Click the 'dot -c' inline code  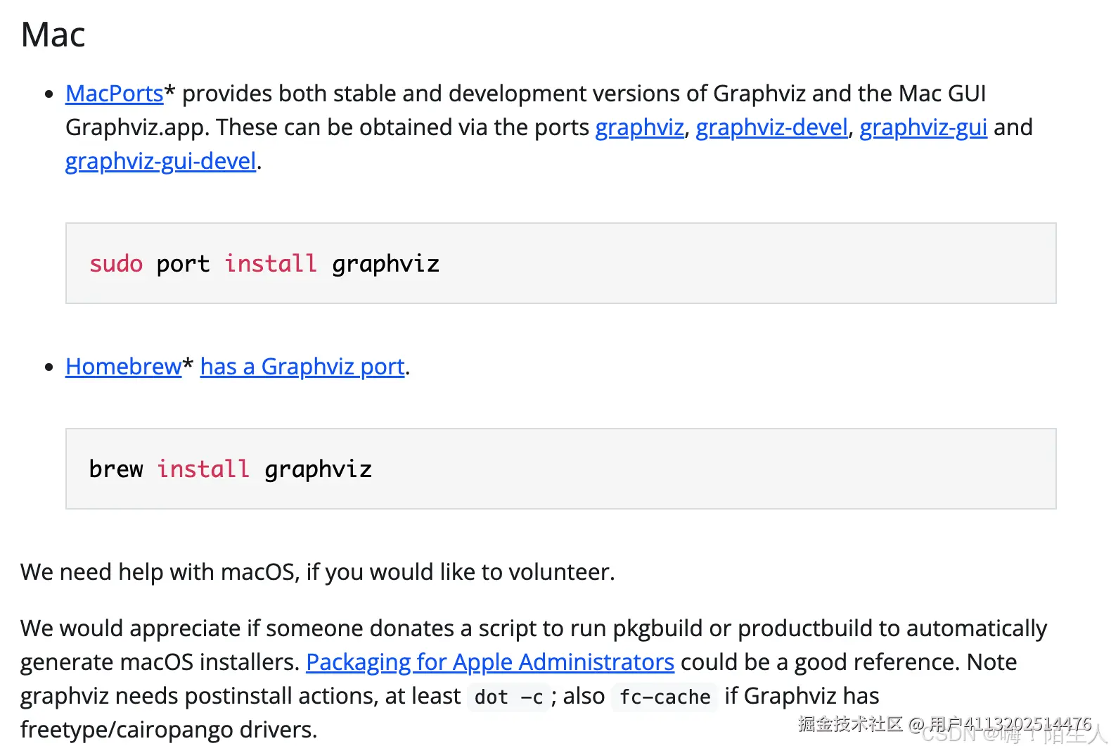tap(508, 697)
